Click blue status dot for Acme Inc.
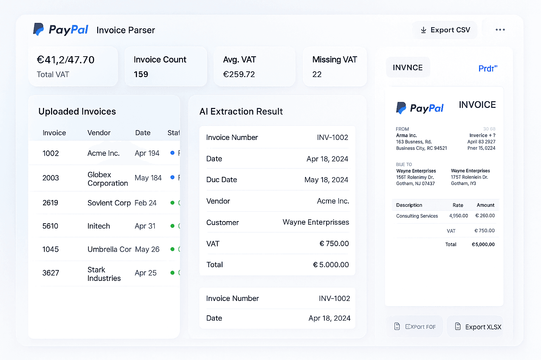Image resolution: width=541 pixels, height=360 pixels. pos(172,153)
